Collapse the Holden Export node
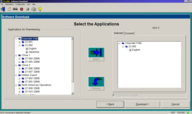Viewport: 192px width, 114px height. pos(16,75)
